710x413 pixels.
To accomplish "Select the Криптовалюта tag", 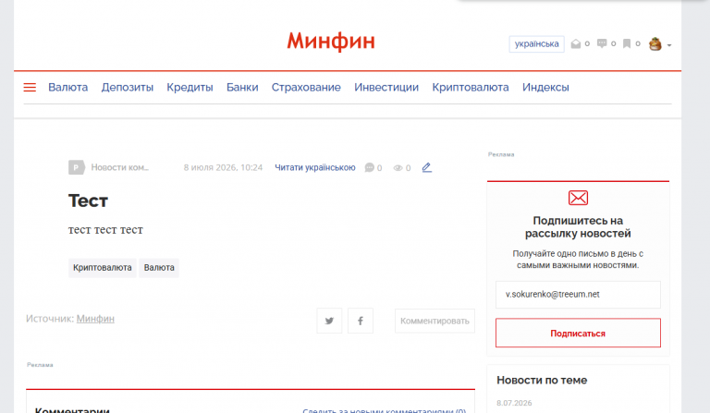I will pyautogui.click(x=103, y=268).
